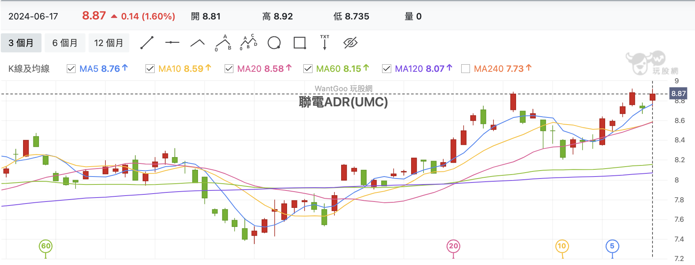Image resolution: width=695 pixels, height=265 pixels.
Task: Select the straight line drawing tool
Action: 147,43
